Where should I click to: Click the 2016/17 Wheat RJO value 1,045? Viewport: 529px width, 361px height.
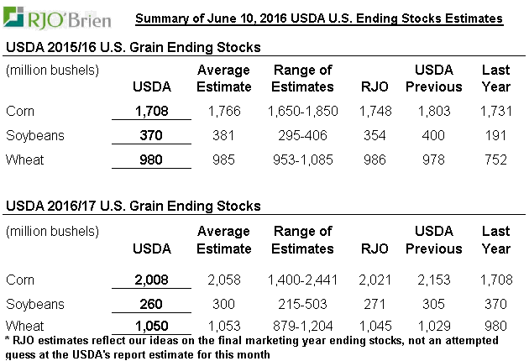click(x=374, y=325)
